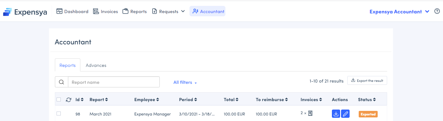
Task: Click the '1-10 of 21 results' text
Action: [326, 81]
